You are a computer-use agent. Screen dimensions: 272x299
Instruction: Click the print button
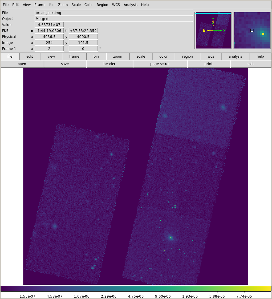[x=208, y=64]
